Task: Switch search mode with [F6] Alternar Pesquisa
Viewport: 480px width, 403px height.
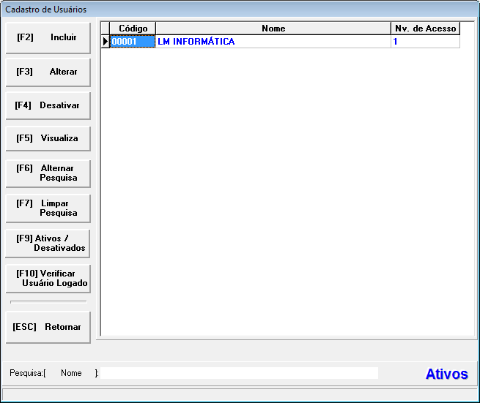Action: pos(48,173)
